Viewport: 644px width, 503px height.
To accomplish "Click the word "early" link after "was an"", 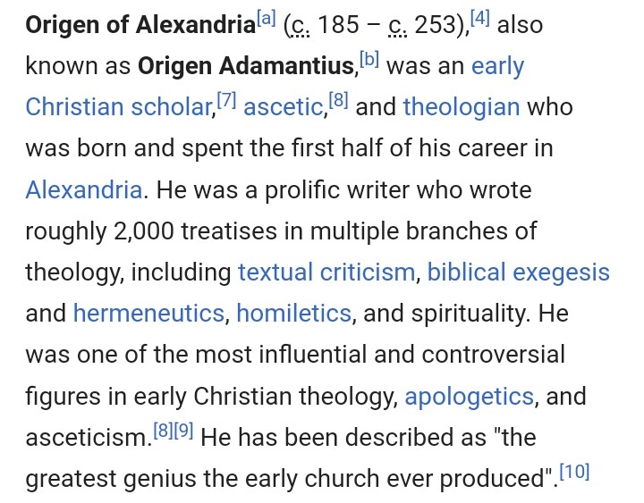I will click(x=497, y=66).
